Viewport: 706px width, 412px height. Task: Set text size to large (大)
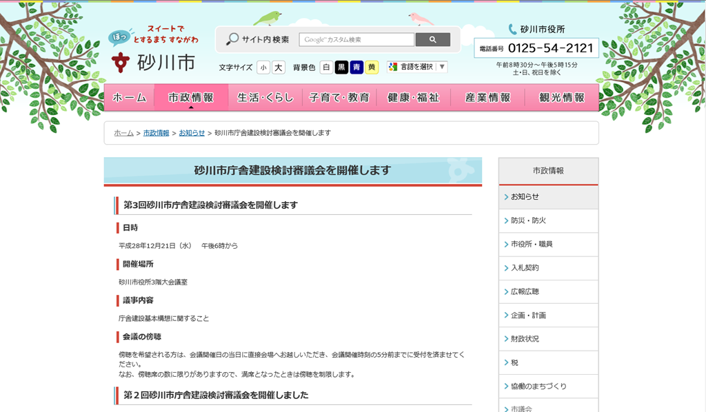pos(278,68)
